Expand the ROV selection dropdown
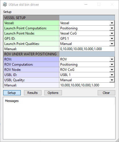 [112, 59]
